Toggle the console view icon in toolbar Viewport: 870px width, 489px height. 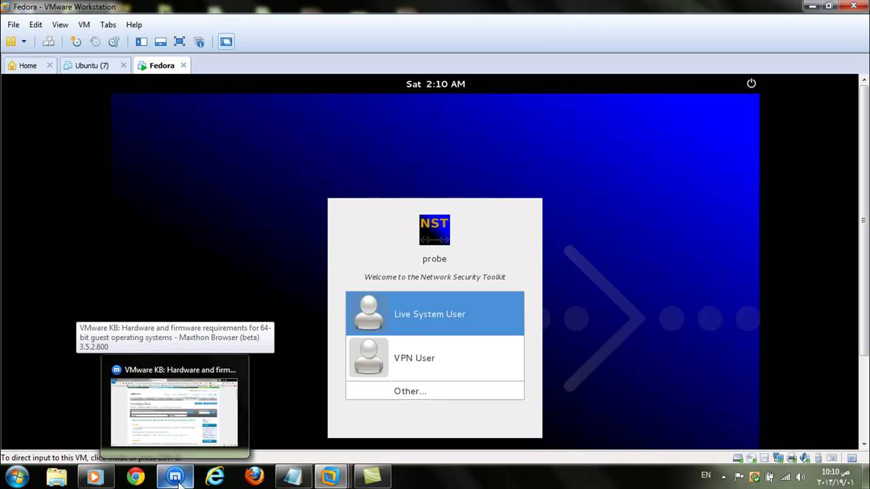pyautogui.click(x=226, y=41)
